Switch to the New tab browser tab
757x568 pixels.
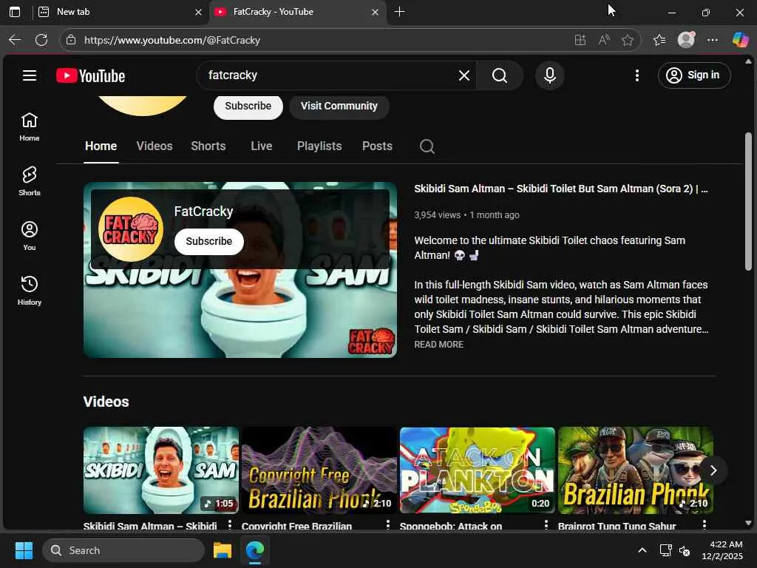coord(116,12)
